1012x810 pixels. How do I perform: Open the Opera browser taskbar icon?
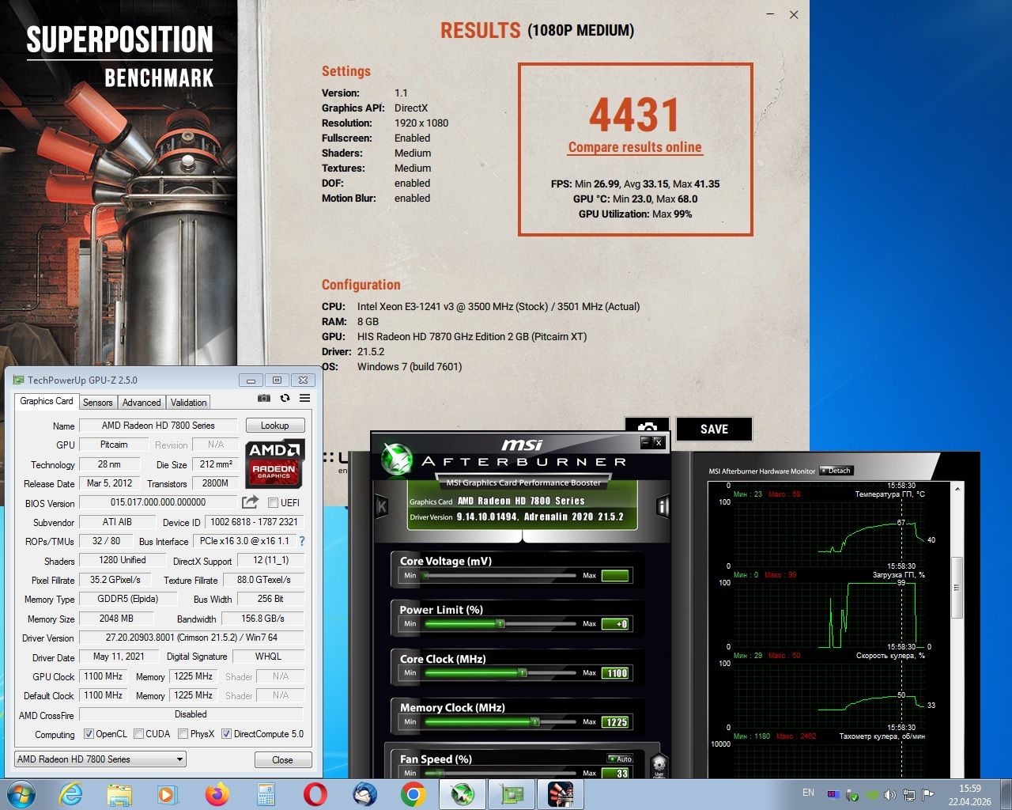[315, 793]
